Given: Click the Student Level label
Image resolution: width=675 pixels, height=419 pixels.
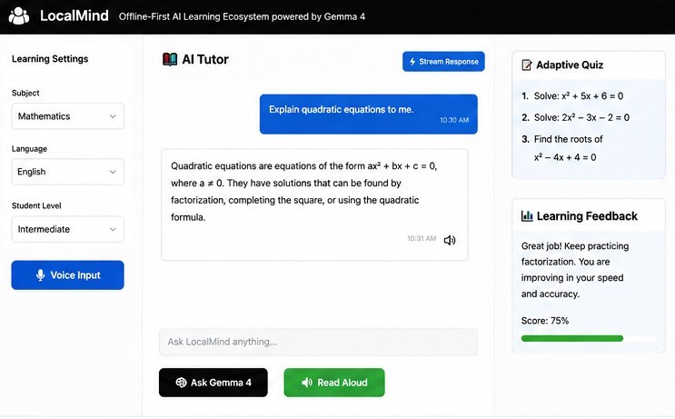Looking at the screenshot, I should point(36,205).
